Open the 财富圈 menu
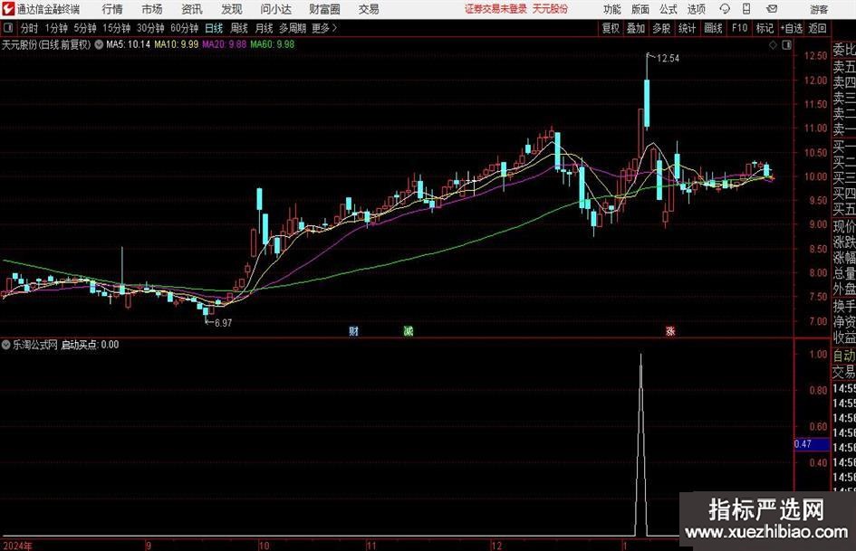Viewport: 856px width, 551px height. 325,9
